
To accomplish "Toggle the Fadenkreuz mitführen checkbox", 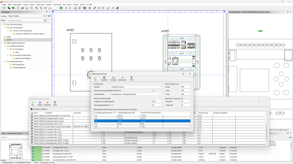I will coord(31,109).
